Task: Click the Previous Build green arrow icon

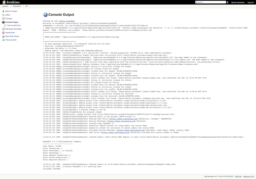Action: coord(3,40)
